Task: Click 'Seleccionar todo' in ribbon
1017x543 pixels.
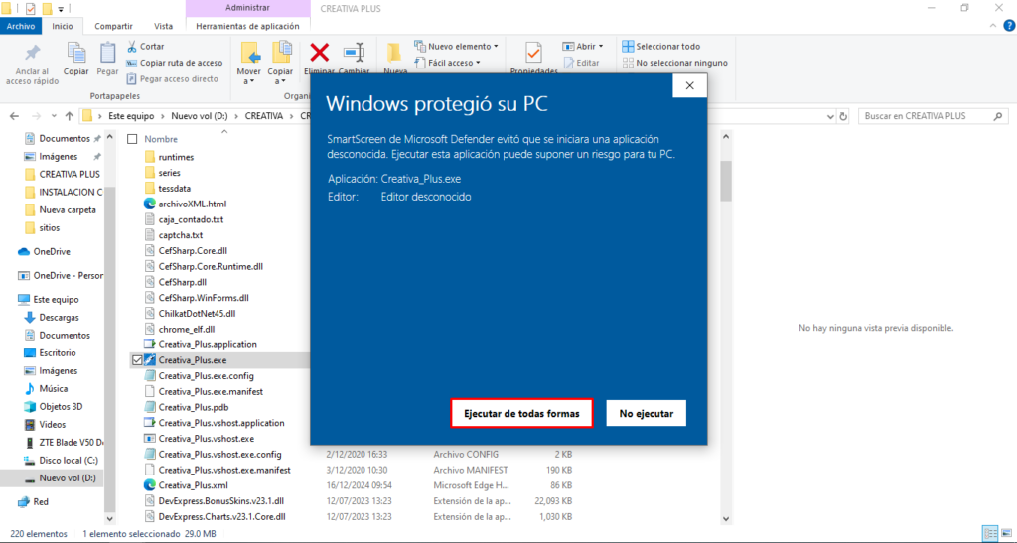Action: click(x=661, y=46)
